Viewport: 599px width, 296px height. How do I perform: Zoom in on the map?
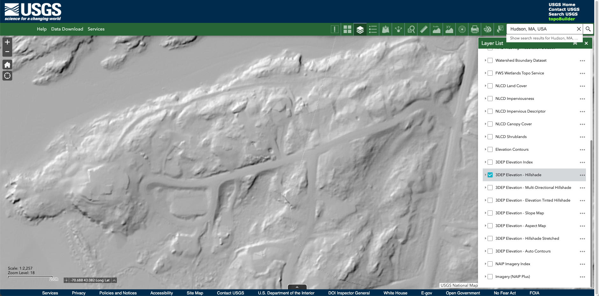point(7,42)
